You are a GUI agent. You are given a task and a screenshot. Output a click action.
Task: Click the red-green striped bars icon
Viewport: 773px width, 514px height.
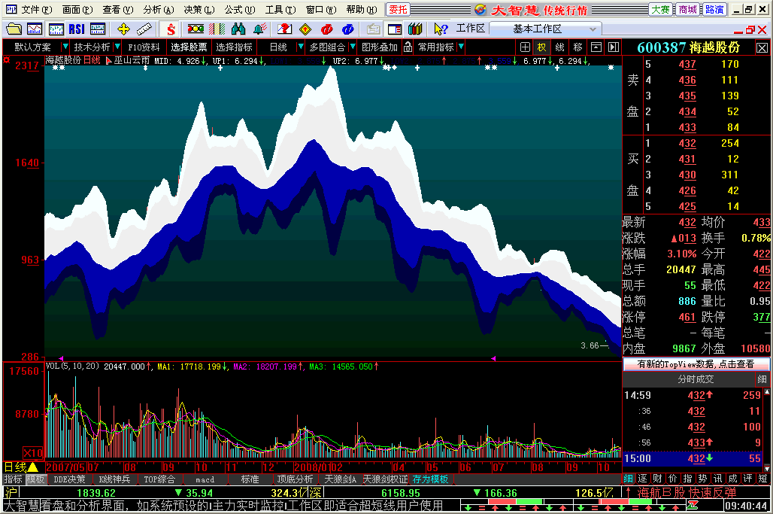[x=217, y=29]
